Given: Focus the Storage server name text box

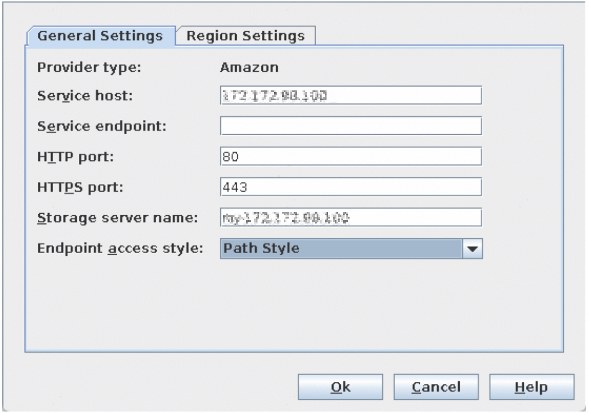Looking at the screenshot, I should [x=351, y=217].
